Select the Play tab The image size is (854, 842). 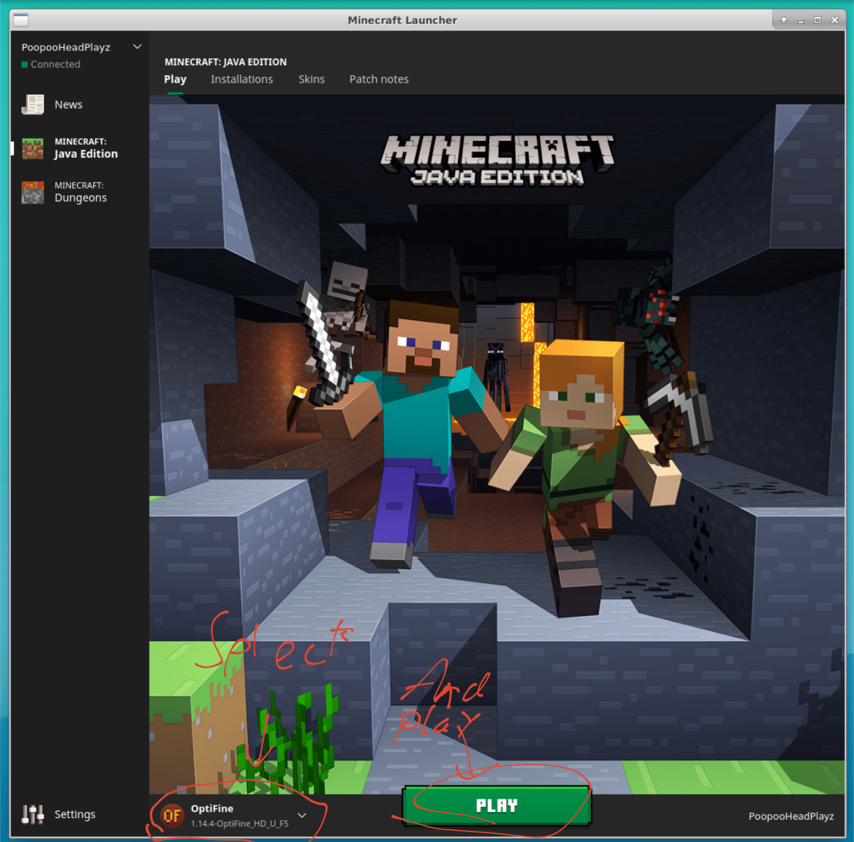(x=175, y=79)
